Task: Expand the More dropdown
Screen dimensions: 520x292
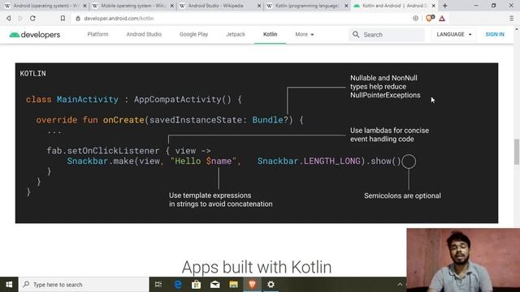Action: point(305,34)
